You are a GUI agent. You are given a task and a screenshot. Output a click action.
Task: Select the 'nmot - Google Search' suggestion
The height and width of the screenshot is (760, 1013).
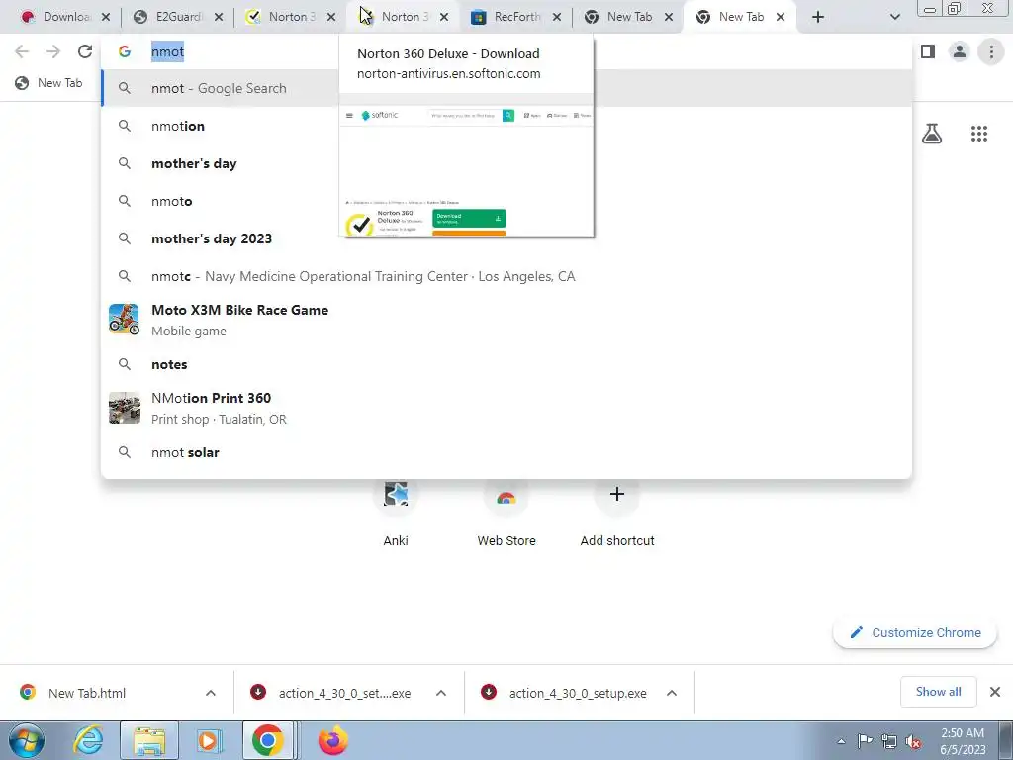tap(506, 88)
